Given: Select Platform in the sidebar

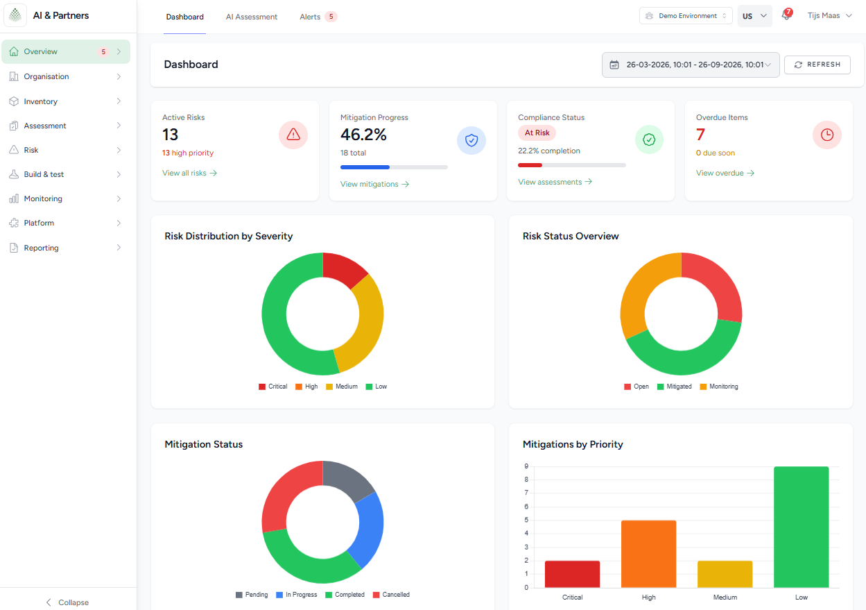Looking at the screenshot, I should 65,223.
